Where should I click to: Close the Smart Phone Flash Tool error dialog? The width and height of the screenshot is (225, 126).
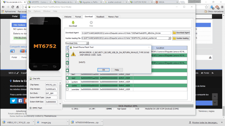(x=149, y=47)
